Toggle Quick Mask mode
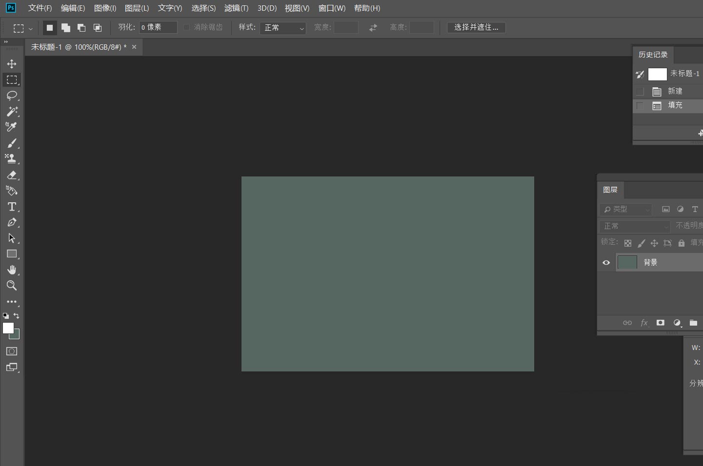Viewport: 703px width, 466px height. 12,351
